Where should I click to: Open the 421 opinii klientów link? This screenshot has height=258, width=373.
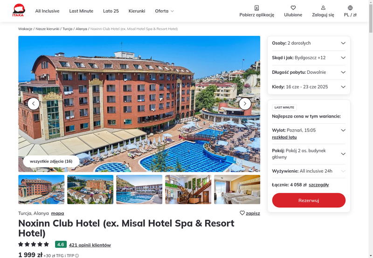90,245
